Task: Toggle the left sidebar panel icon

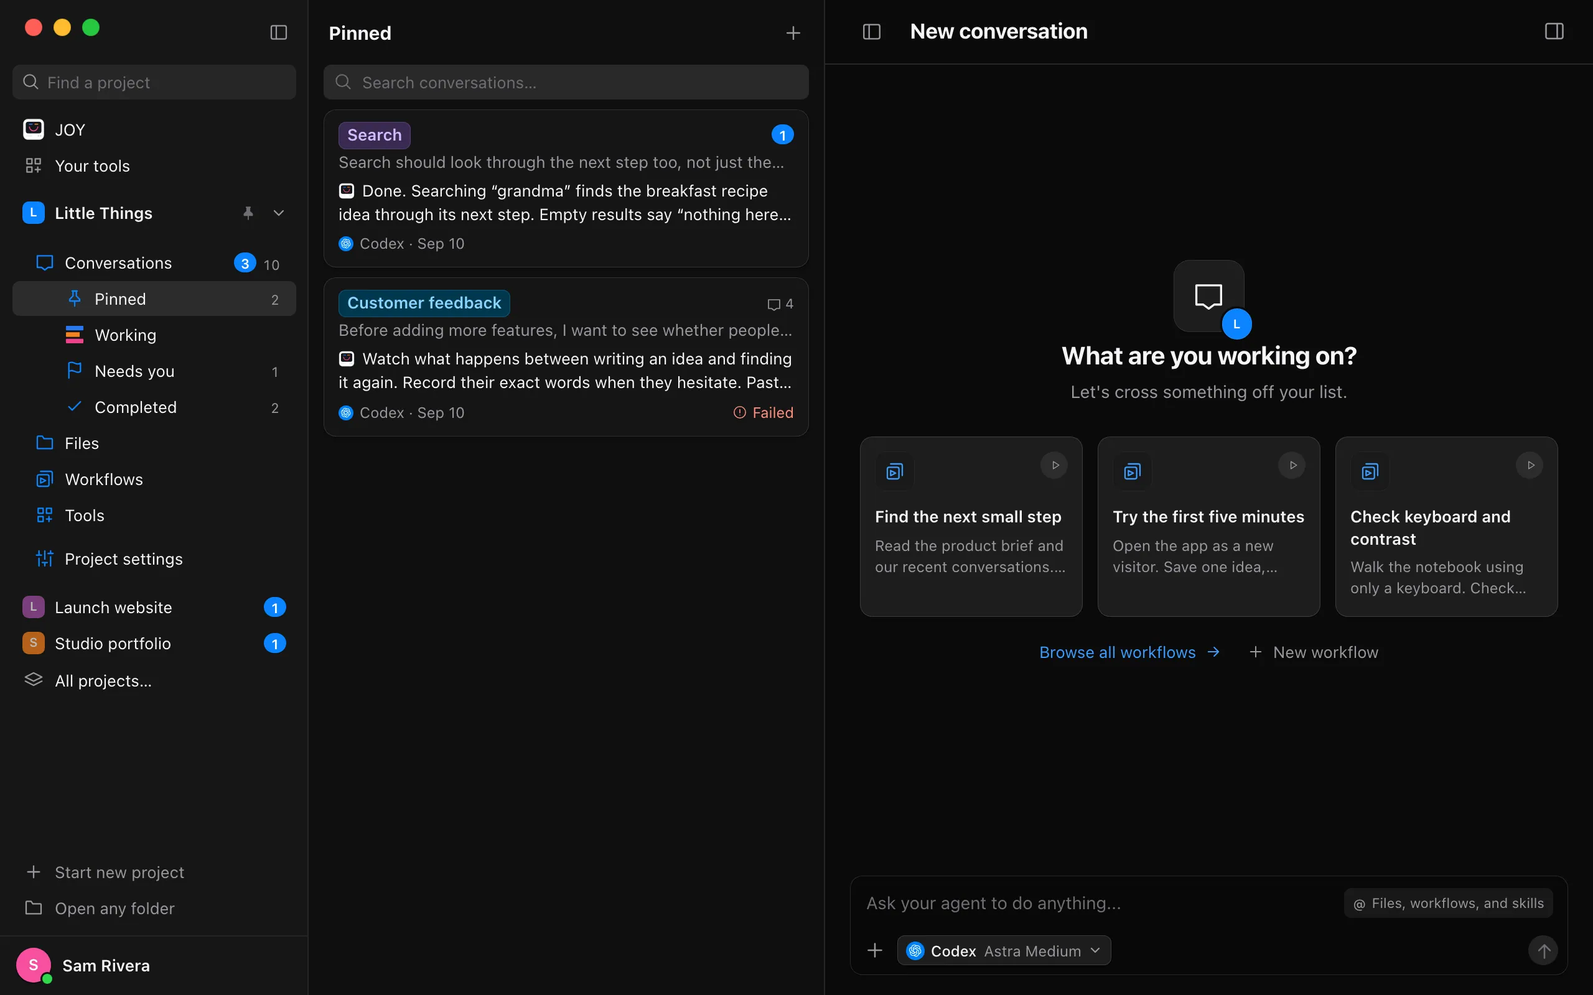Action: [x=278, y=32]
